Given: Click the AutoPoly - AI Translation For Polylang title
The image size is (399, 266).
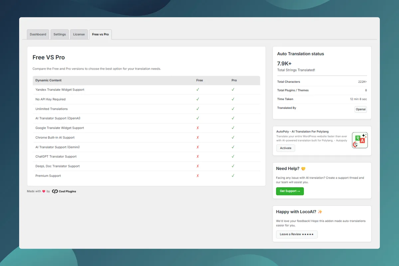Looking at the screenshot, I should [x=303, y=132].
